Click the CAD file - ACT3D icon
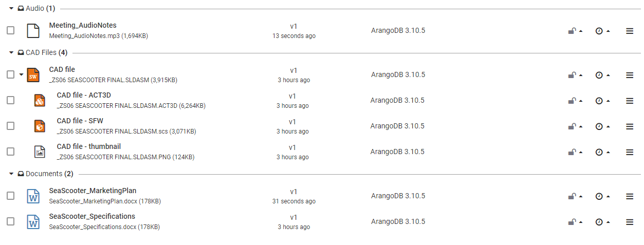Screen dimensions: 644x245 [40, 100]
